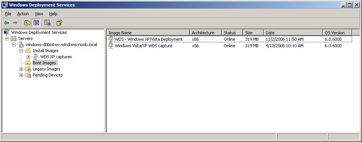
Task: Sort by the Date column header
Action: [x=293, y=33]
